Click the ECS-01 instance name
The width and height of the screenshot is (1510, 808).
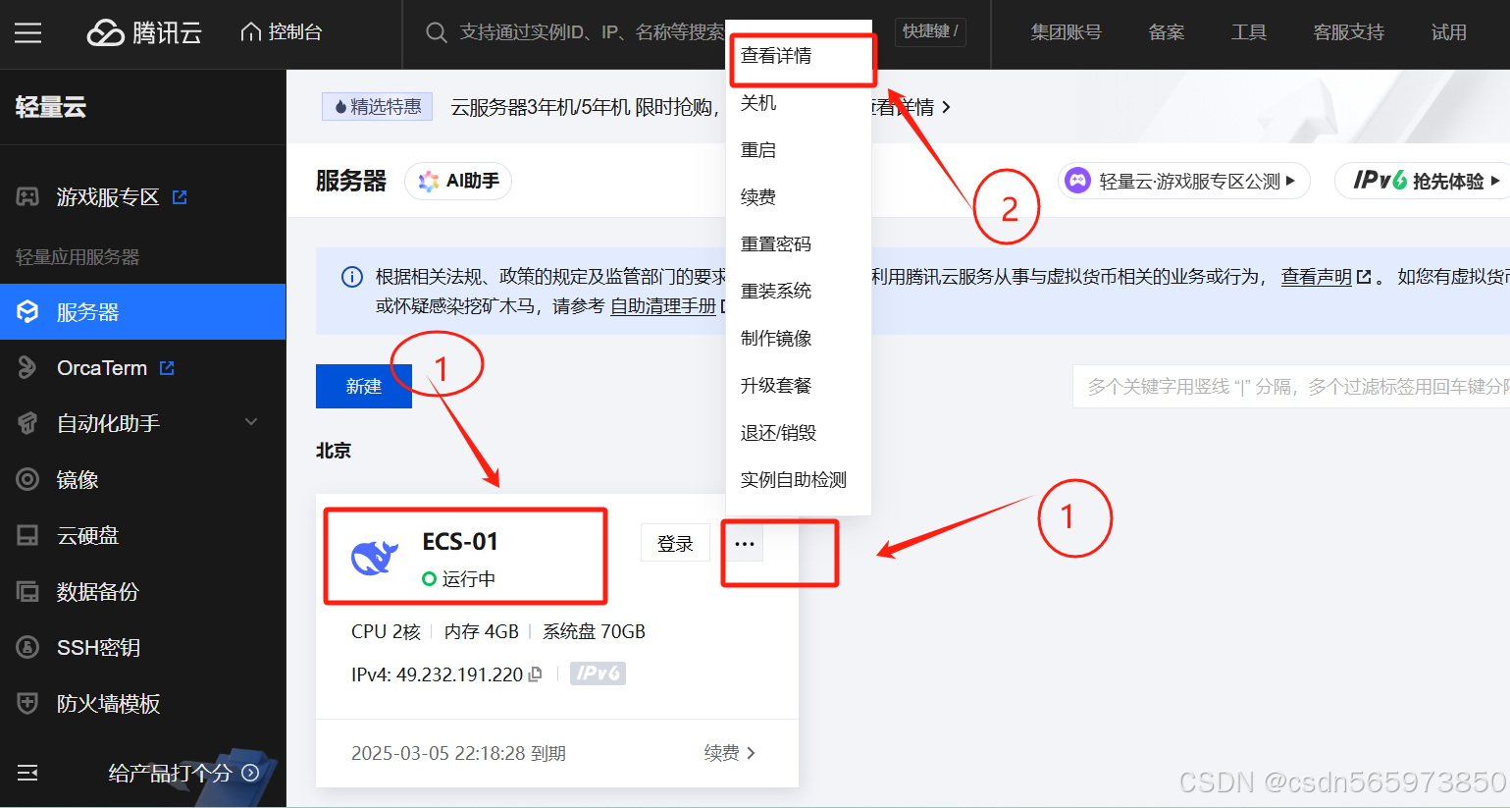pyautogui.click(x=460, y=542)
